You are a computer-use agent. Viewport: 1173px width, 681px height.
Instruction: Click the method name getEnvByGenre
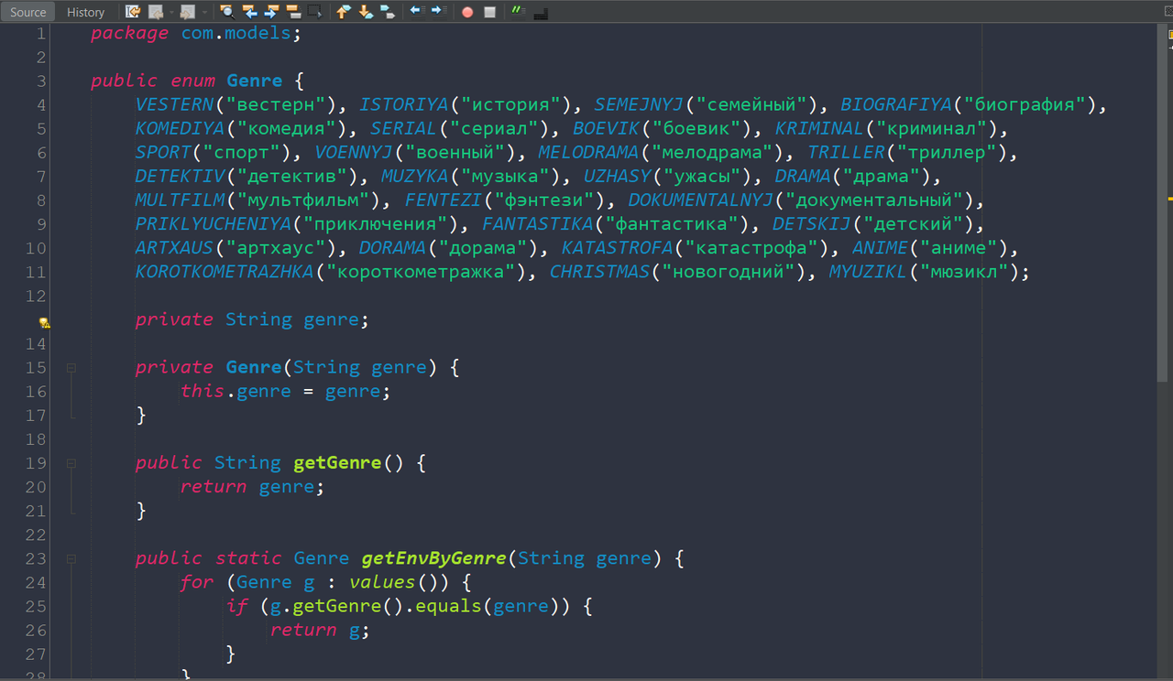click(433, 557)
